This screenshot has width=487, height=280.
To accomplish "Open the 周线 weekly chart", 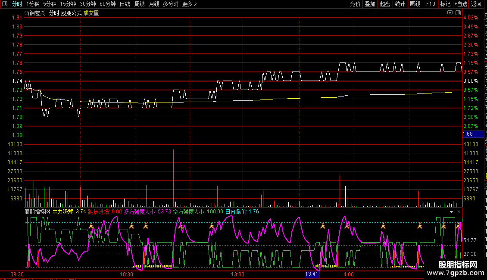I will tap(139, 4).
